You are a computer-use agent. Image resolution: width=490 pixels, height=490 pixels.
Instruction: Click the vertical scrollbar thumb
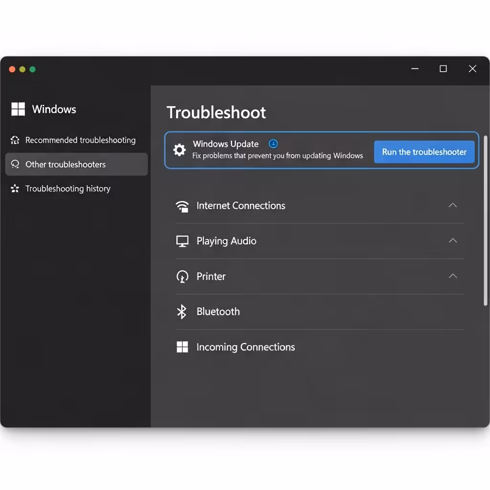coord(485,221)
